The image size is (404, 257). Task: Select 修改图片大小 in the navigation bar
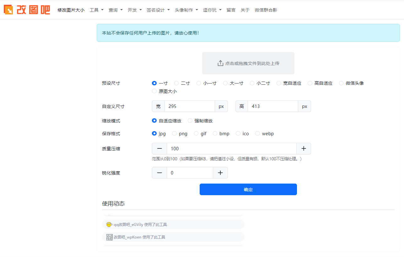pos(71,10)
